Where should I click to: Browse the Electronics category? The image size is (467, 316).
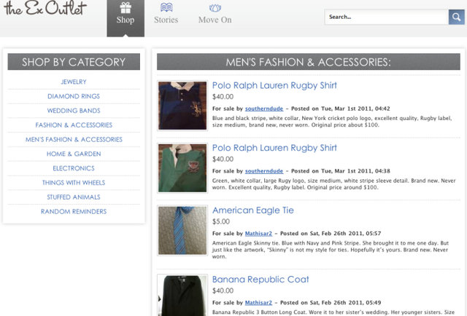(74, 168)
